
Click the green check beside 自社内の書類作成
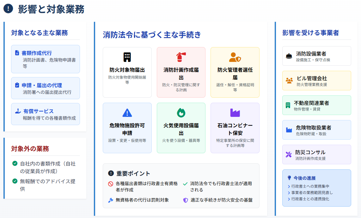point(15,163)
